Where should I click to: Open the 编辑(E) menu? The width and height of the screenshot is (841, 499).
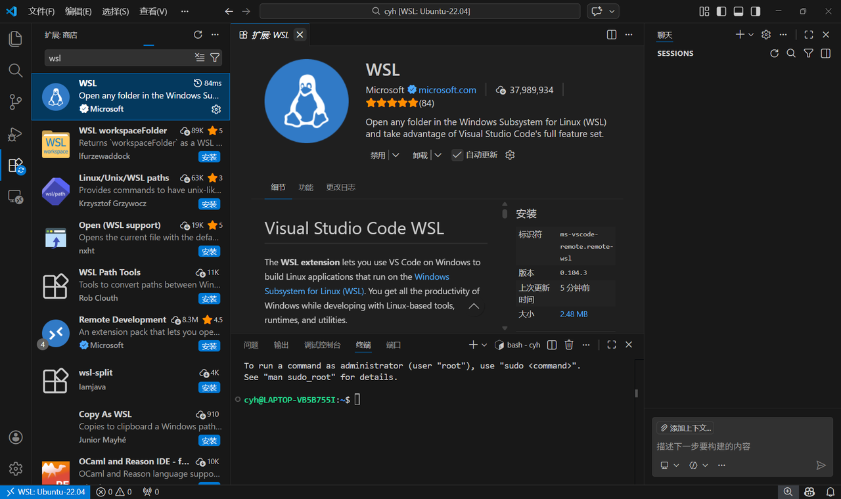[78, 11]
